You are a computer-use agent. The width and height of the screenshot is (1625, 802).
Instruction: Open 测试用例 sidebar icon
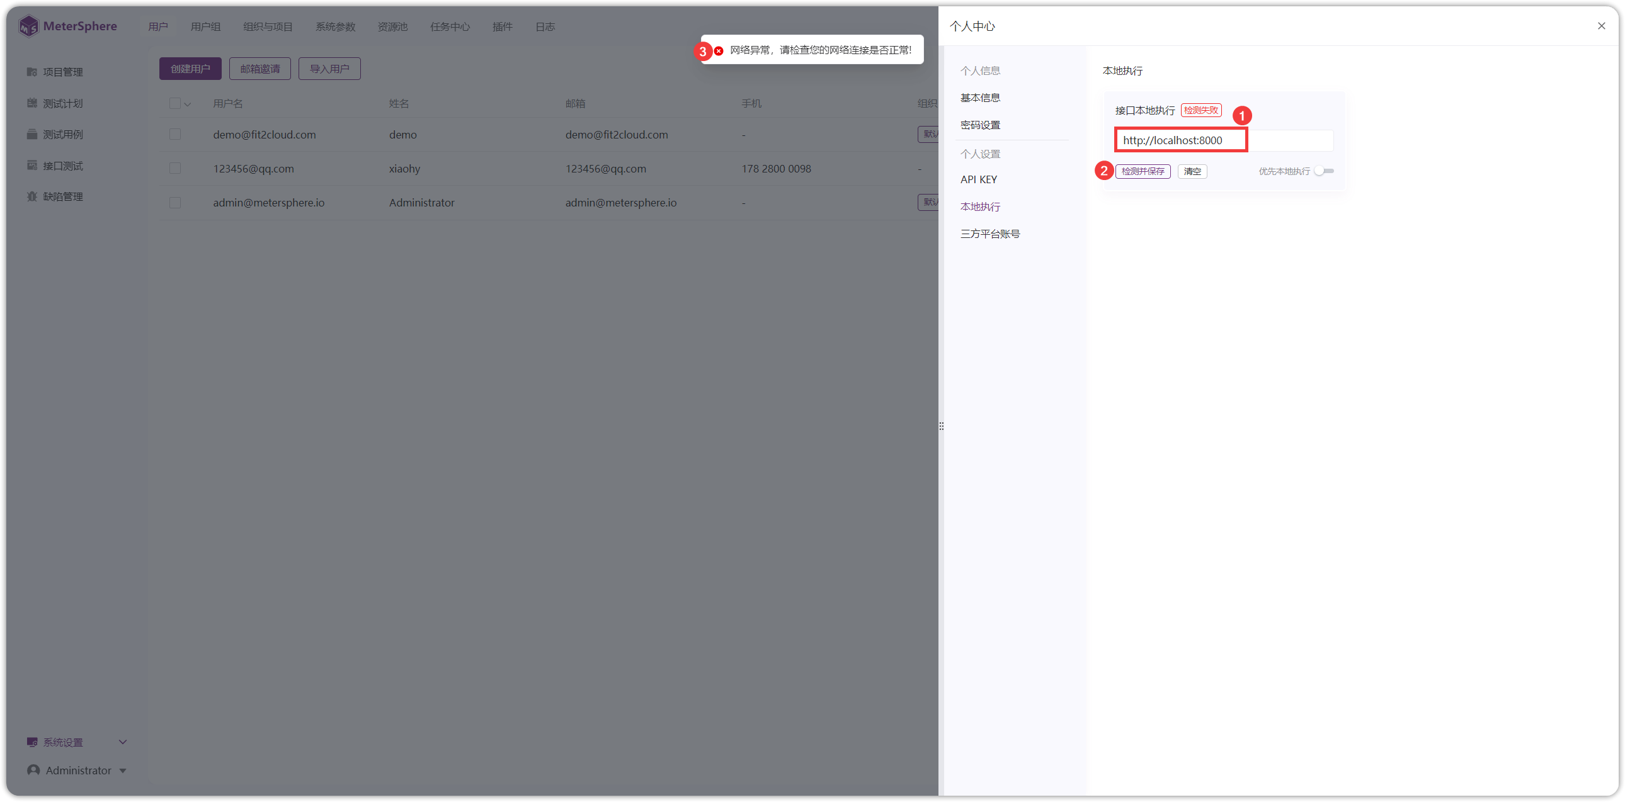[x=31, y=133]
